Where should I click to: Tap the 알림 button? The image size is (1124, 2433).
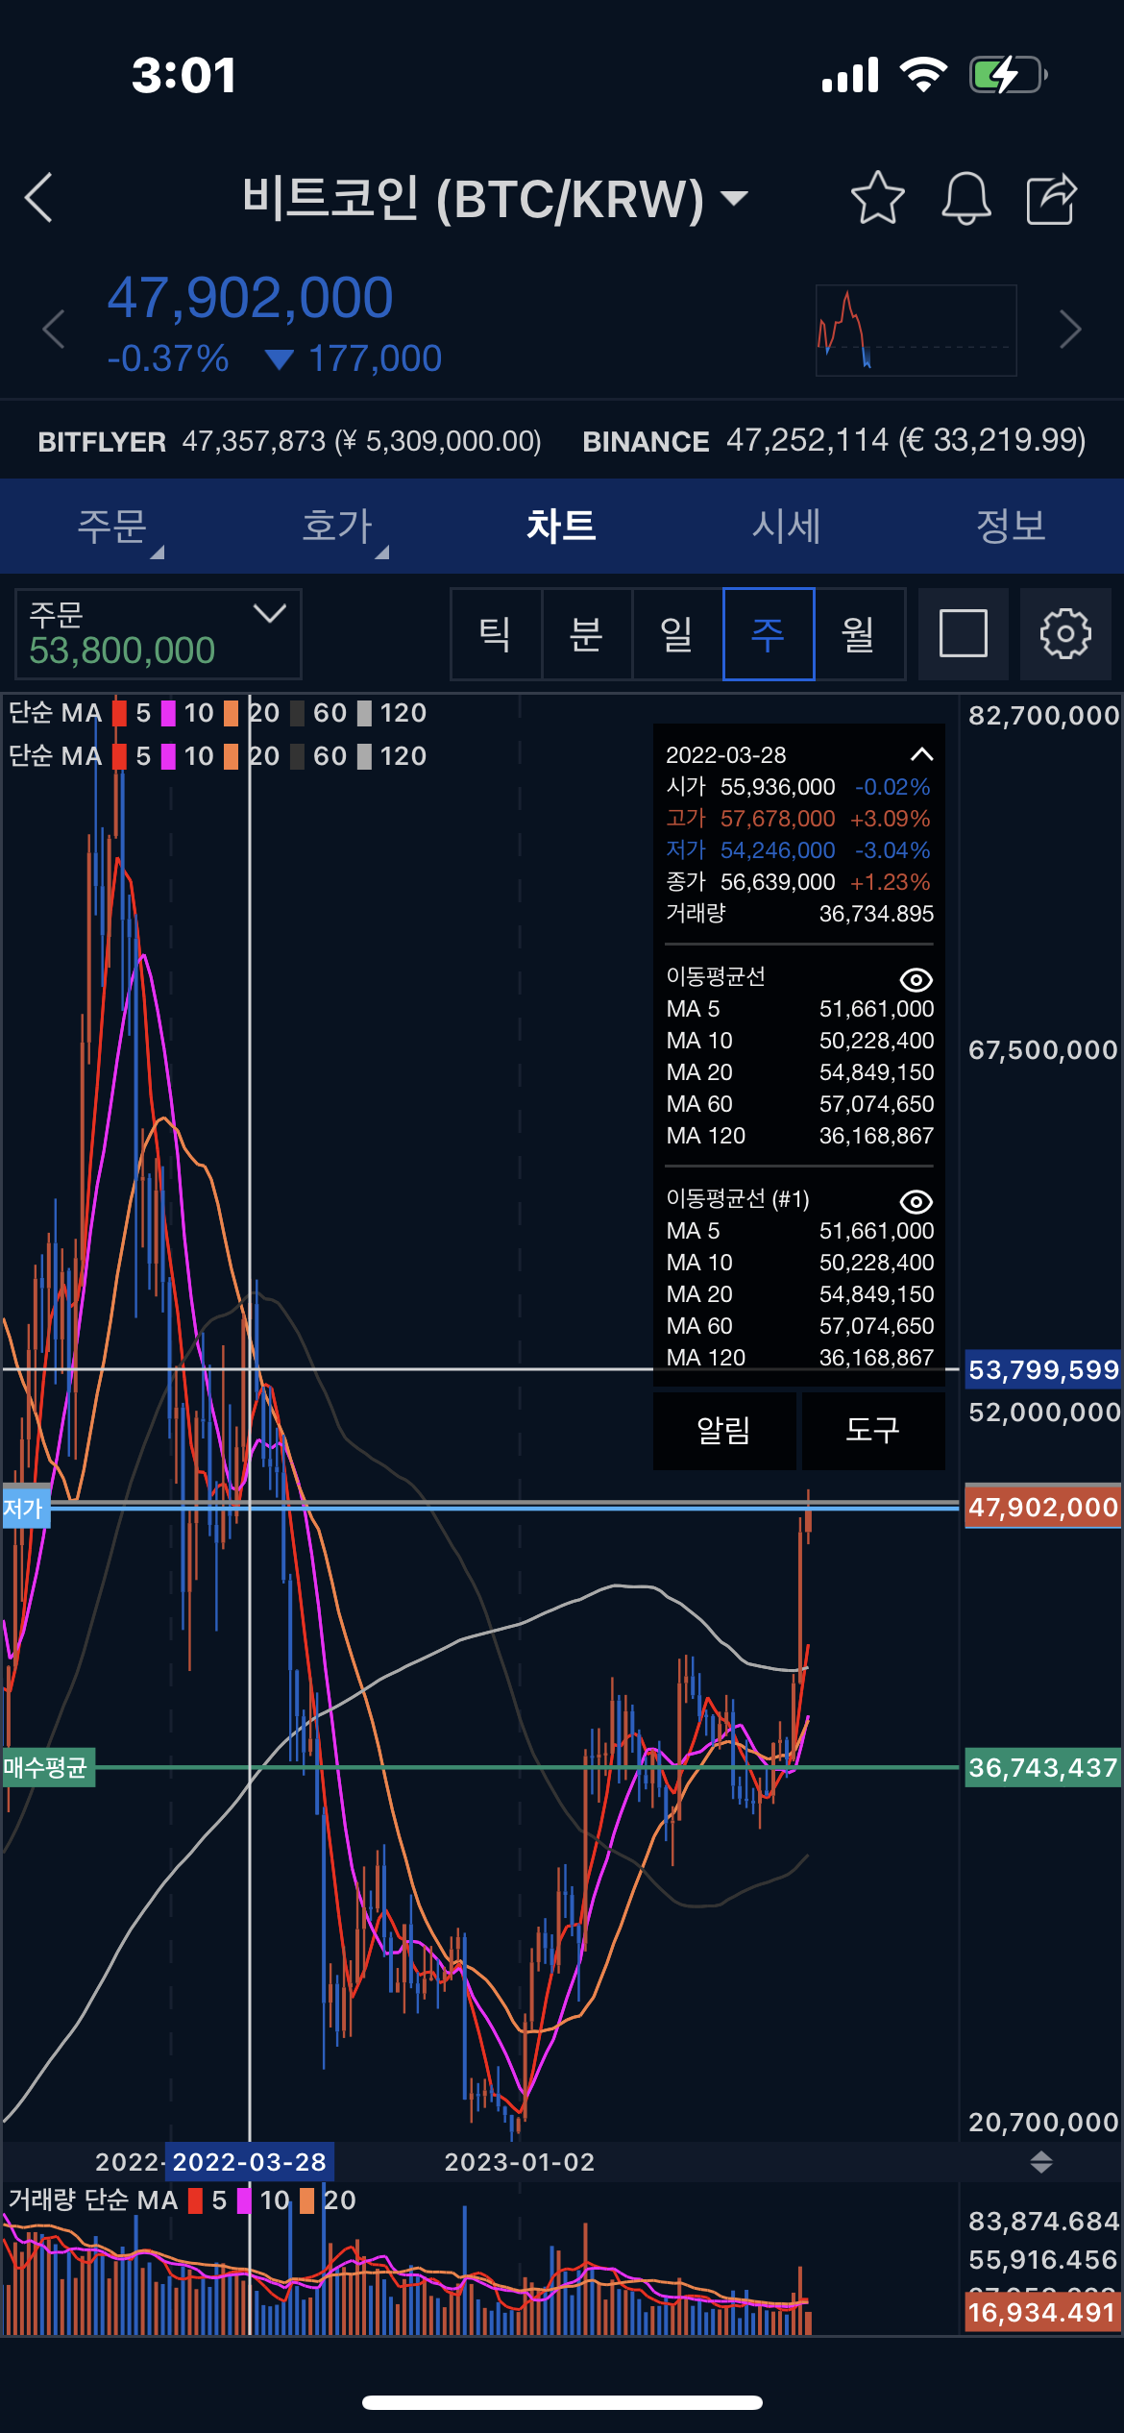724,1430
